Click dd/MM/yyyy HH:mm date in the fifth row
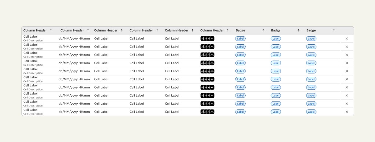The height and width of the screenshot is (142, 375). pyautogui.click(x=74, y=71)
